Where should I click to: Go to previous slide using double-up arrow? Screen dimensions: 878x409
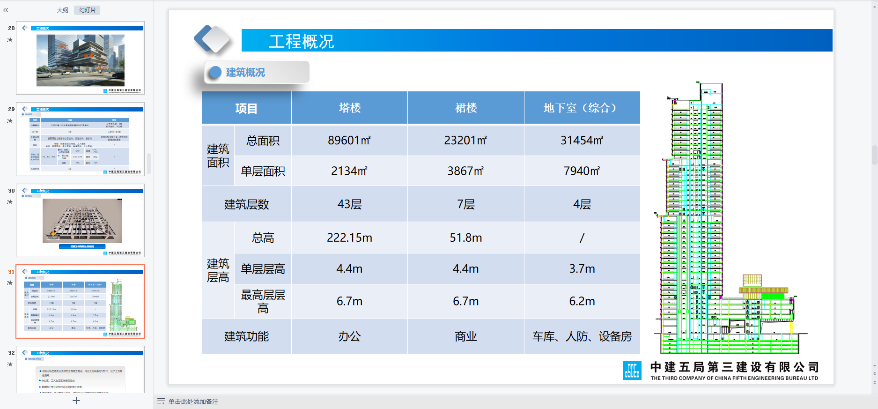[874, 374]
